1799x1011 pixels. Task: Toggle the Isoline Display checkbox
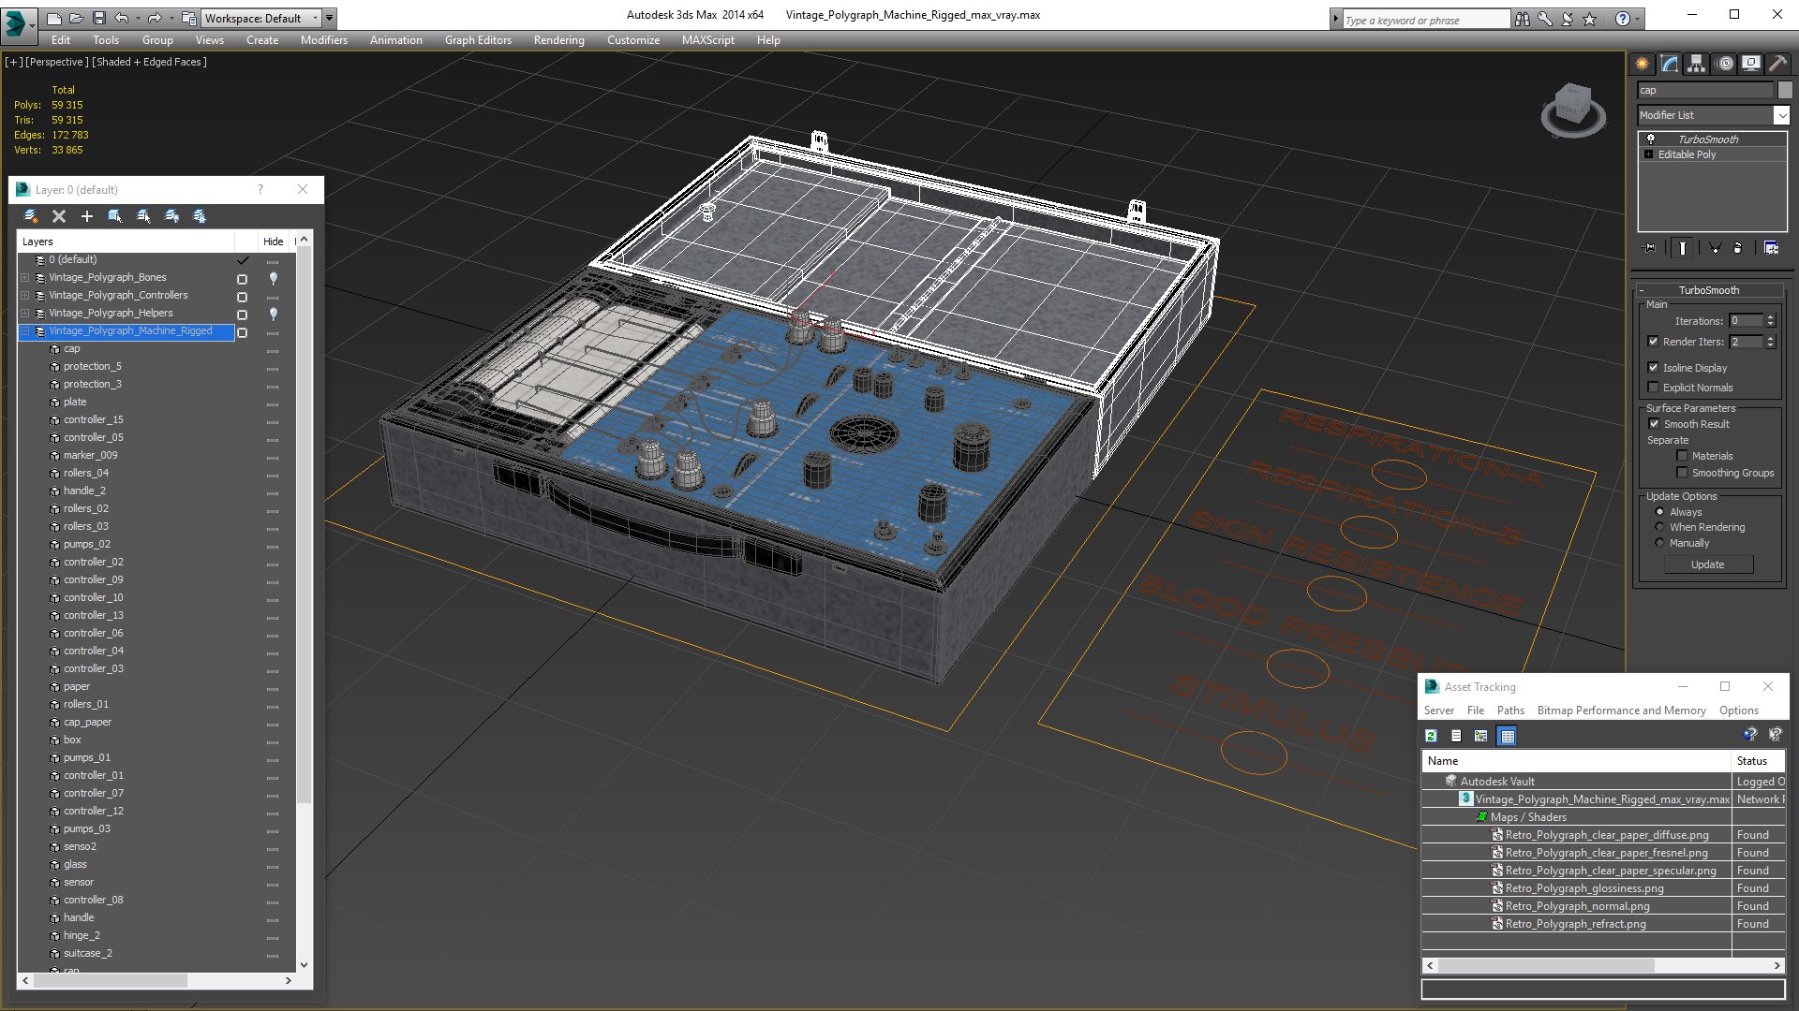point(1653,367)
